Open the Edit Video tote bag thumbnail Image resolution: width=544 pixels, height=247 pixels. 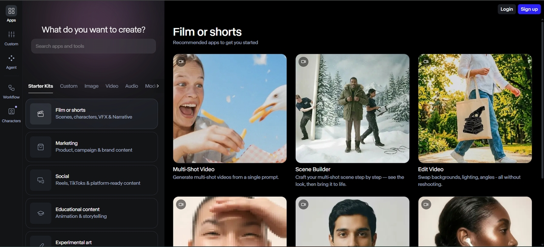475,108
